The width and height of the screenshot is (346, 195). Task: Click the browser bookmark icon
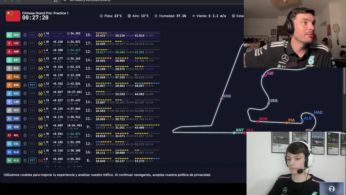[55, 1]
